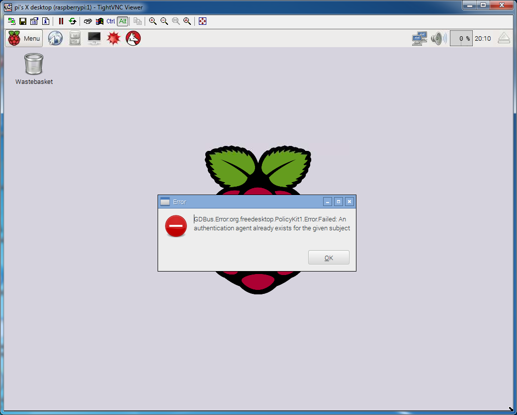Screen dimensions: 517x415
Task: Click the network status tray icon
Action: (x=420, y=39)
